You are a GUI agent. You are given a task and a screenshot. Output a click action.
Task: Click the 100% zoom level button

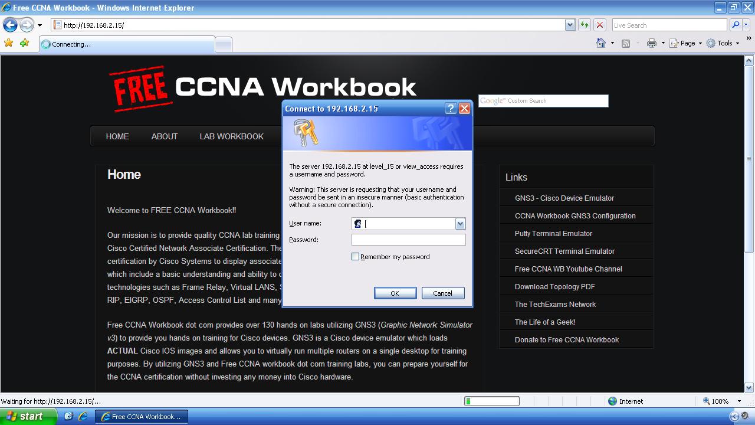(x=715, y=401)
